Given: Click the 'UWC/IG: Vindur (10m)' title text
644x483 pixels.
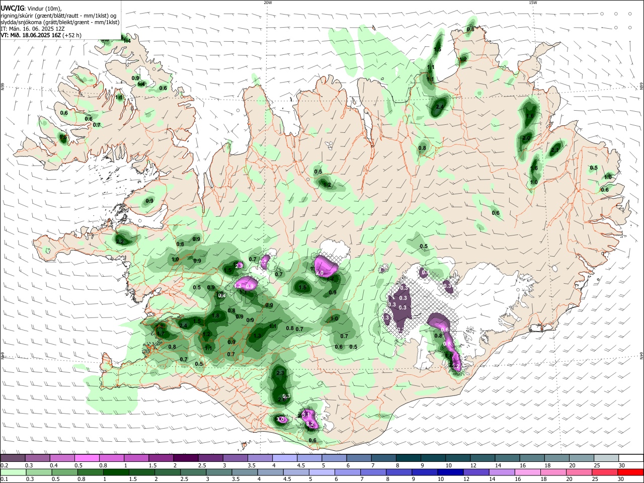Looking at the screenshot, I should coord(31,8).
